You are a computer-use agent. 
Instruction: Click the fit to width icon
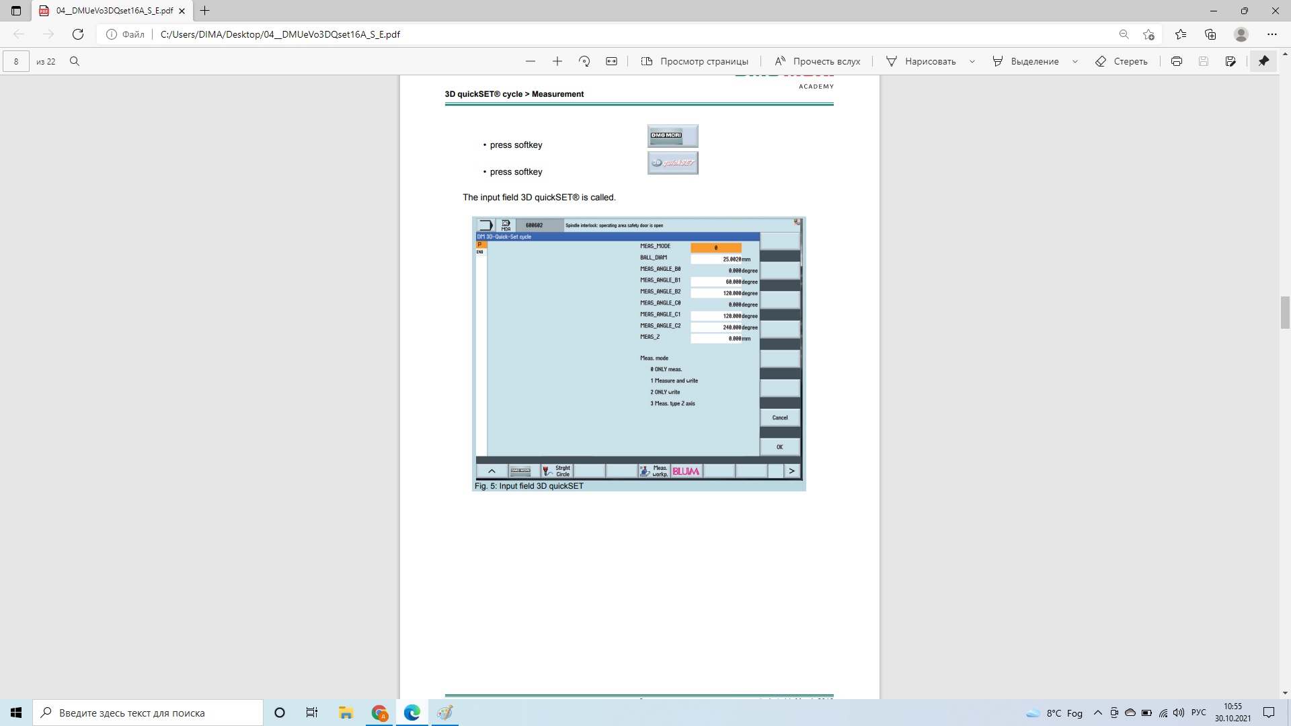click(611, 61)
